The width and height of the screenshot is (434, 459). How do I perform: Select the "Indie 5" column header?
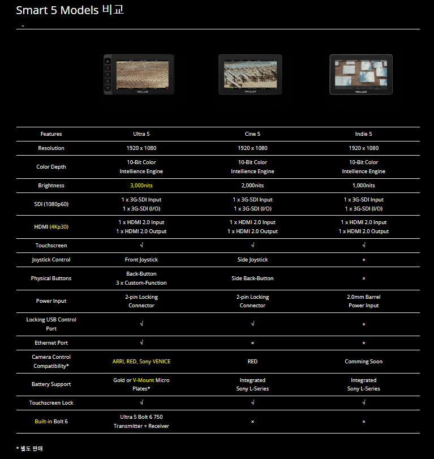(x=363, y=134)
